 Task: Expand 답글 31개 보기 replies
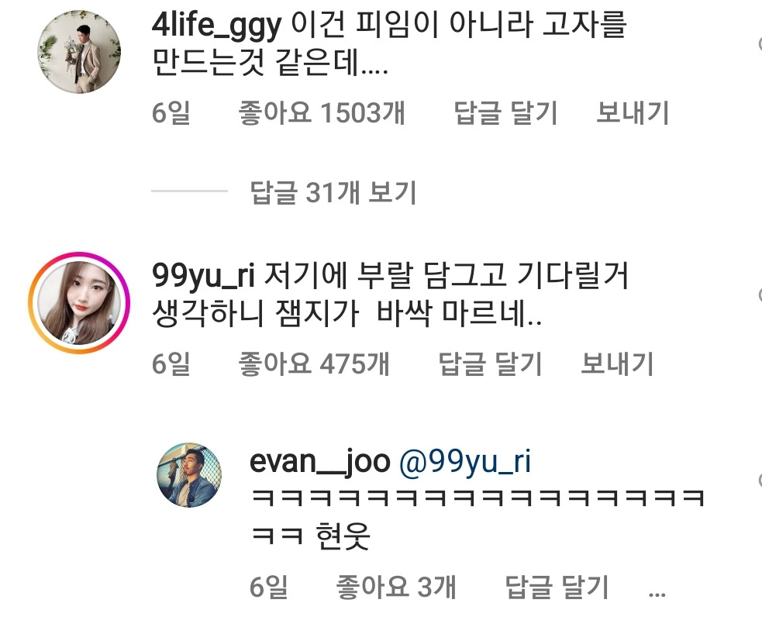coord(333,192)
